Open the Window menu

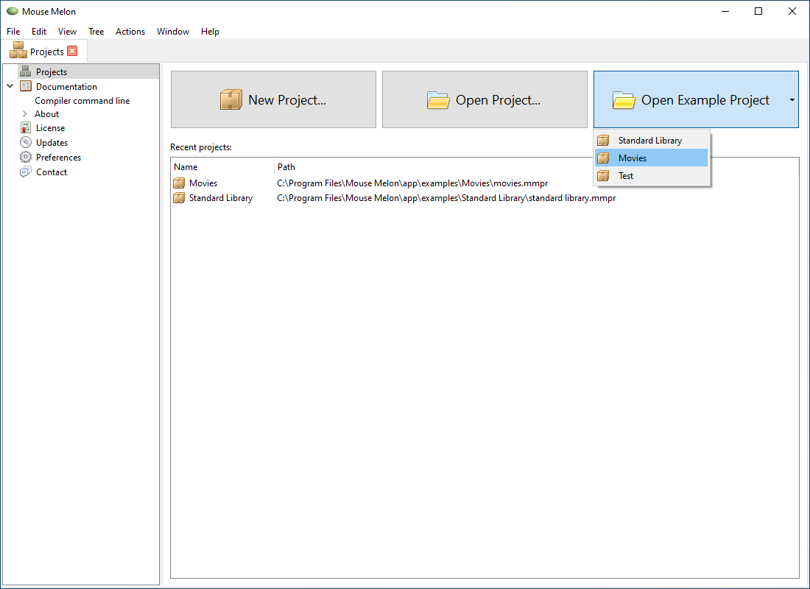pyautogui.click(x=173, y=32)
